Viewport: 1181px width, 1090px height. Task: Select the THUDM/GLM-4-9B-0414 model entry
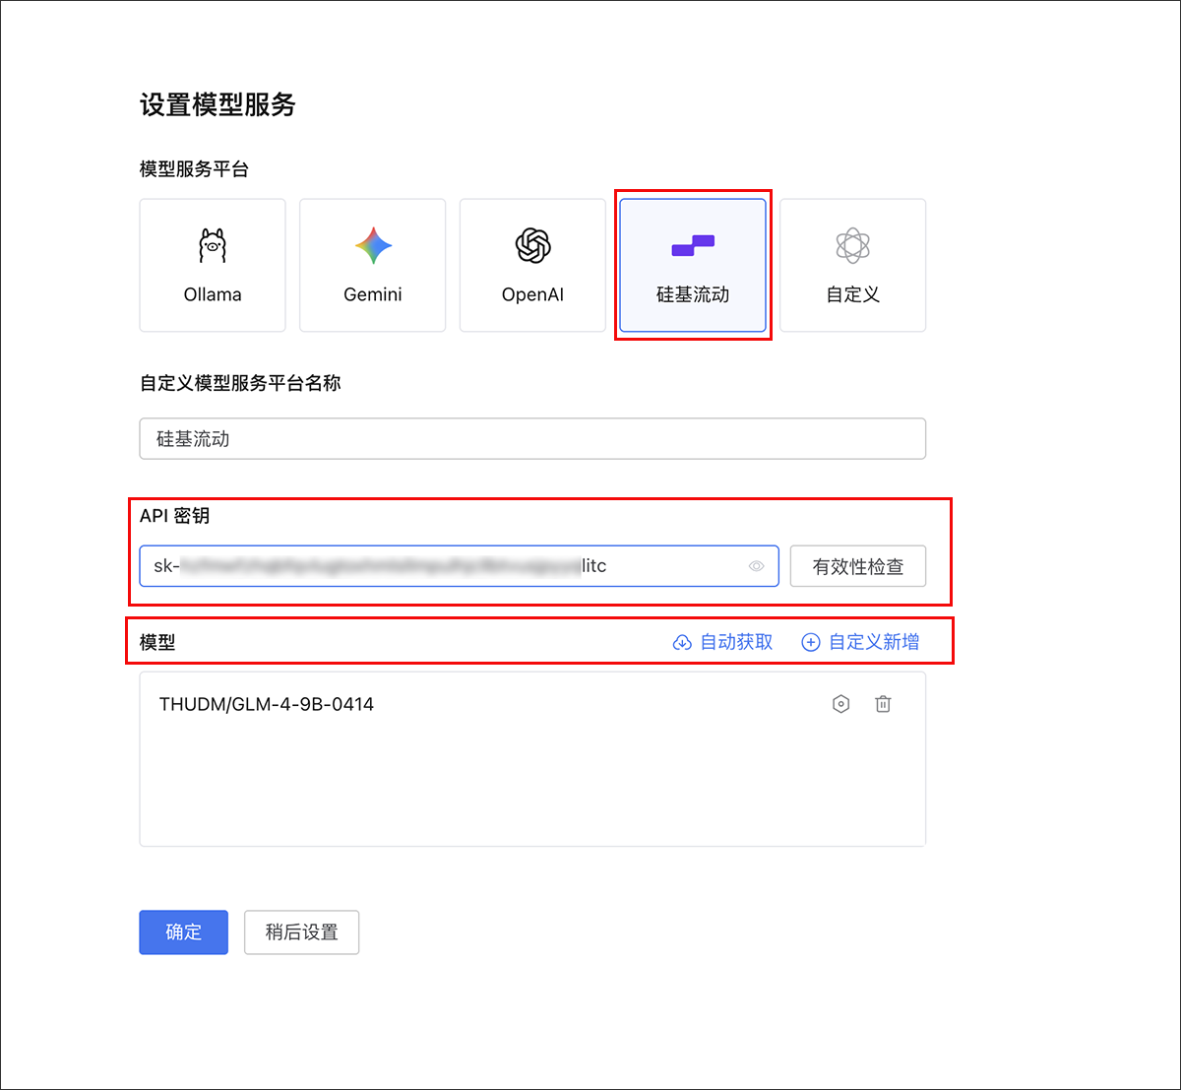point(267,704)
